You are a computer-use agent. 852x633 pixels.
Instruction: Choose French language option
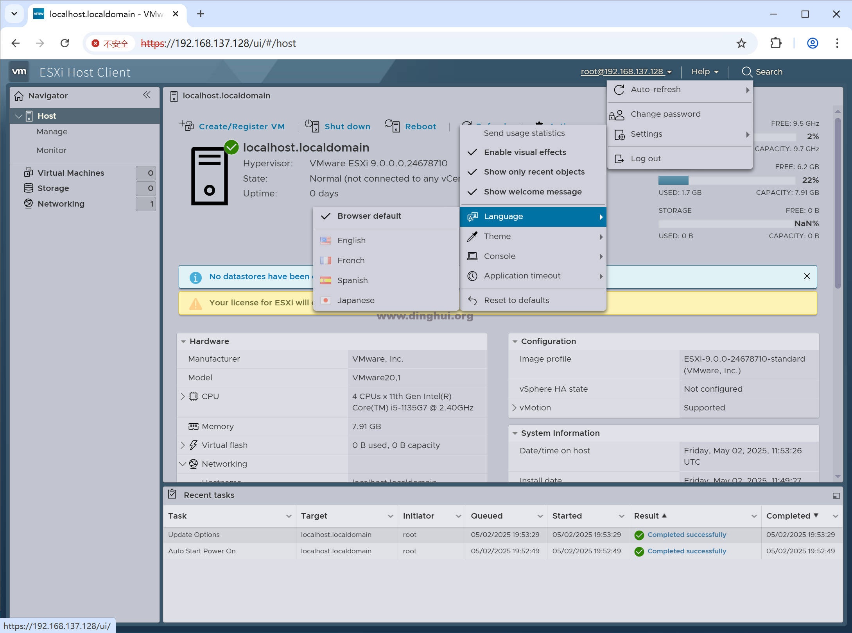coord(386,260)
